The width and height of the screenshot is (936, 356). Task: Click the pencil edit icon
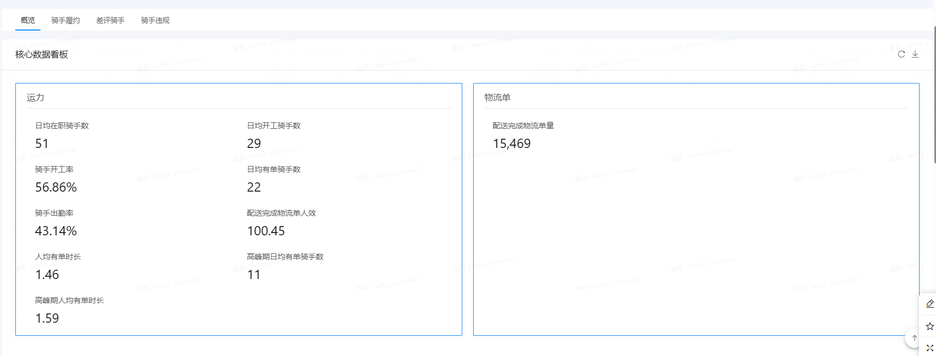pyautogui.click(x=929, y=304)
